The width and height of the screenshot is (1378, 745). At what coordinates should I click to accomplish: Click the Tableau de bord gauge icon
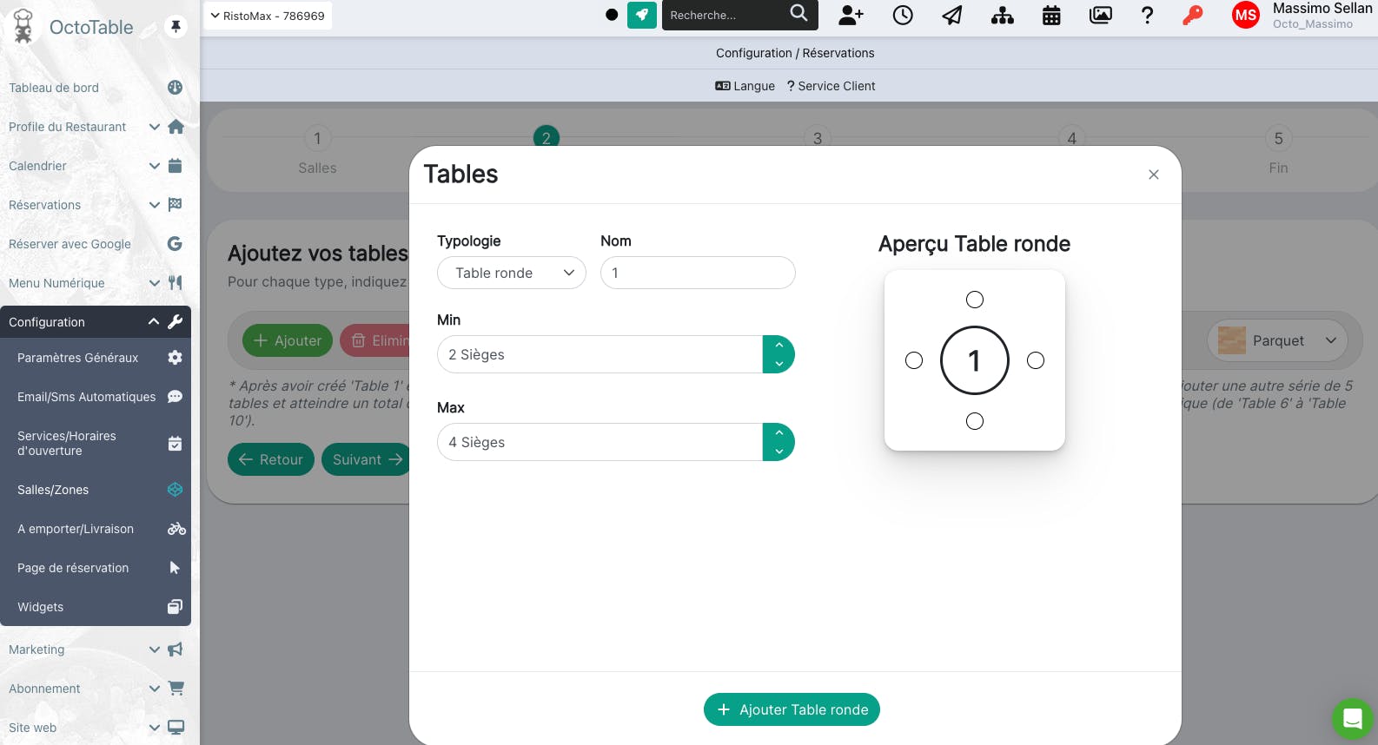pos(175,88)
